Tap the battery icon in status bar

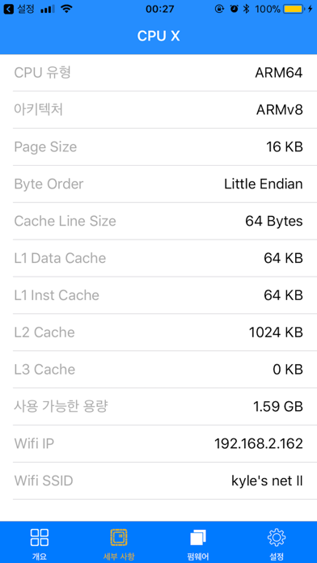(x=294, y=9)
